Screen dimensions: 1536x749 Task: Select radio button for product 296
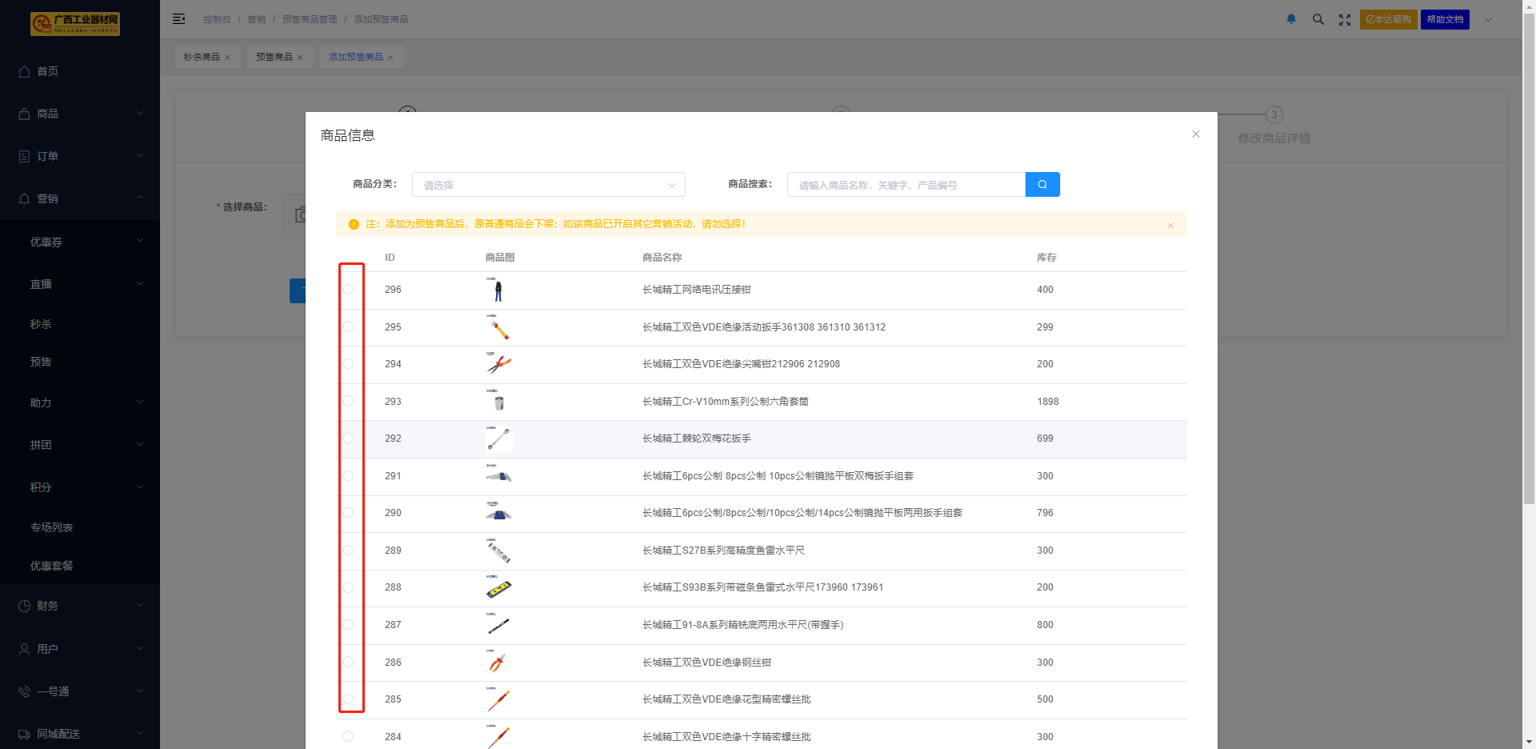[x=349, y=290]
